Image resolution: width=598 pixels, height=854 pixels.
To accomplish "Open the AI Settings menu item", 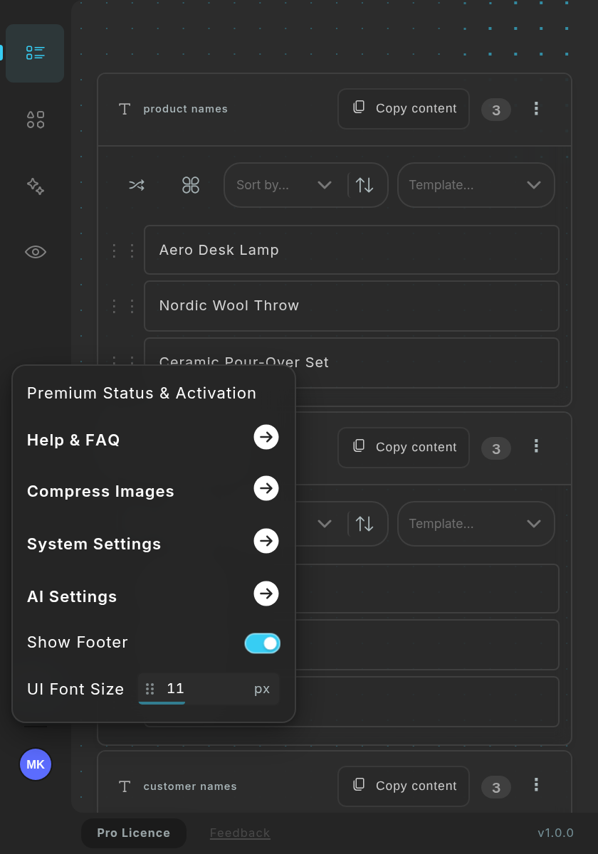I will [x=72, y=596].
